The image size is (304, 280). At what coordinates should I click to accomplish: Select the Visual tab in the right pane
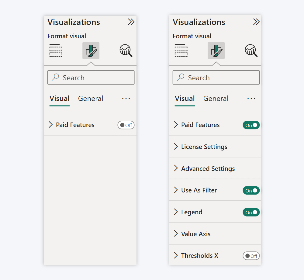(x=185, y=99)
